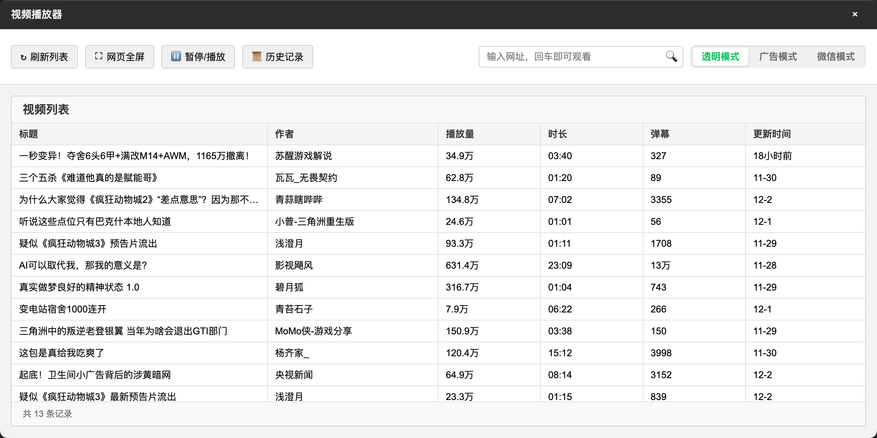This screenshot has width=877, height=438.
Task: Open video '这包是真给我吃爽了'
Action: 61,353
